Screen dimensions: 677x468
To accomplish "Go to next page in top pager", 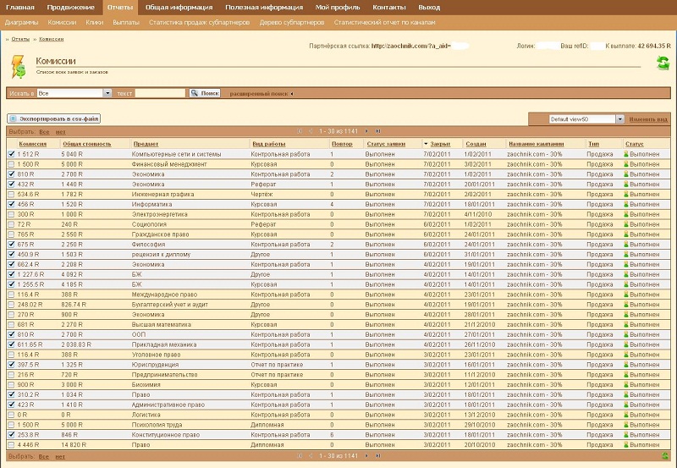I will point(366,131).
